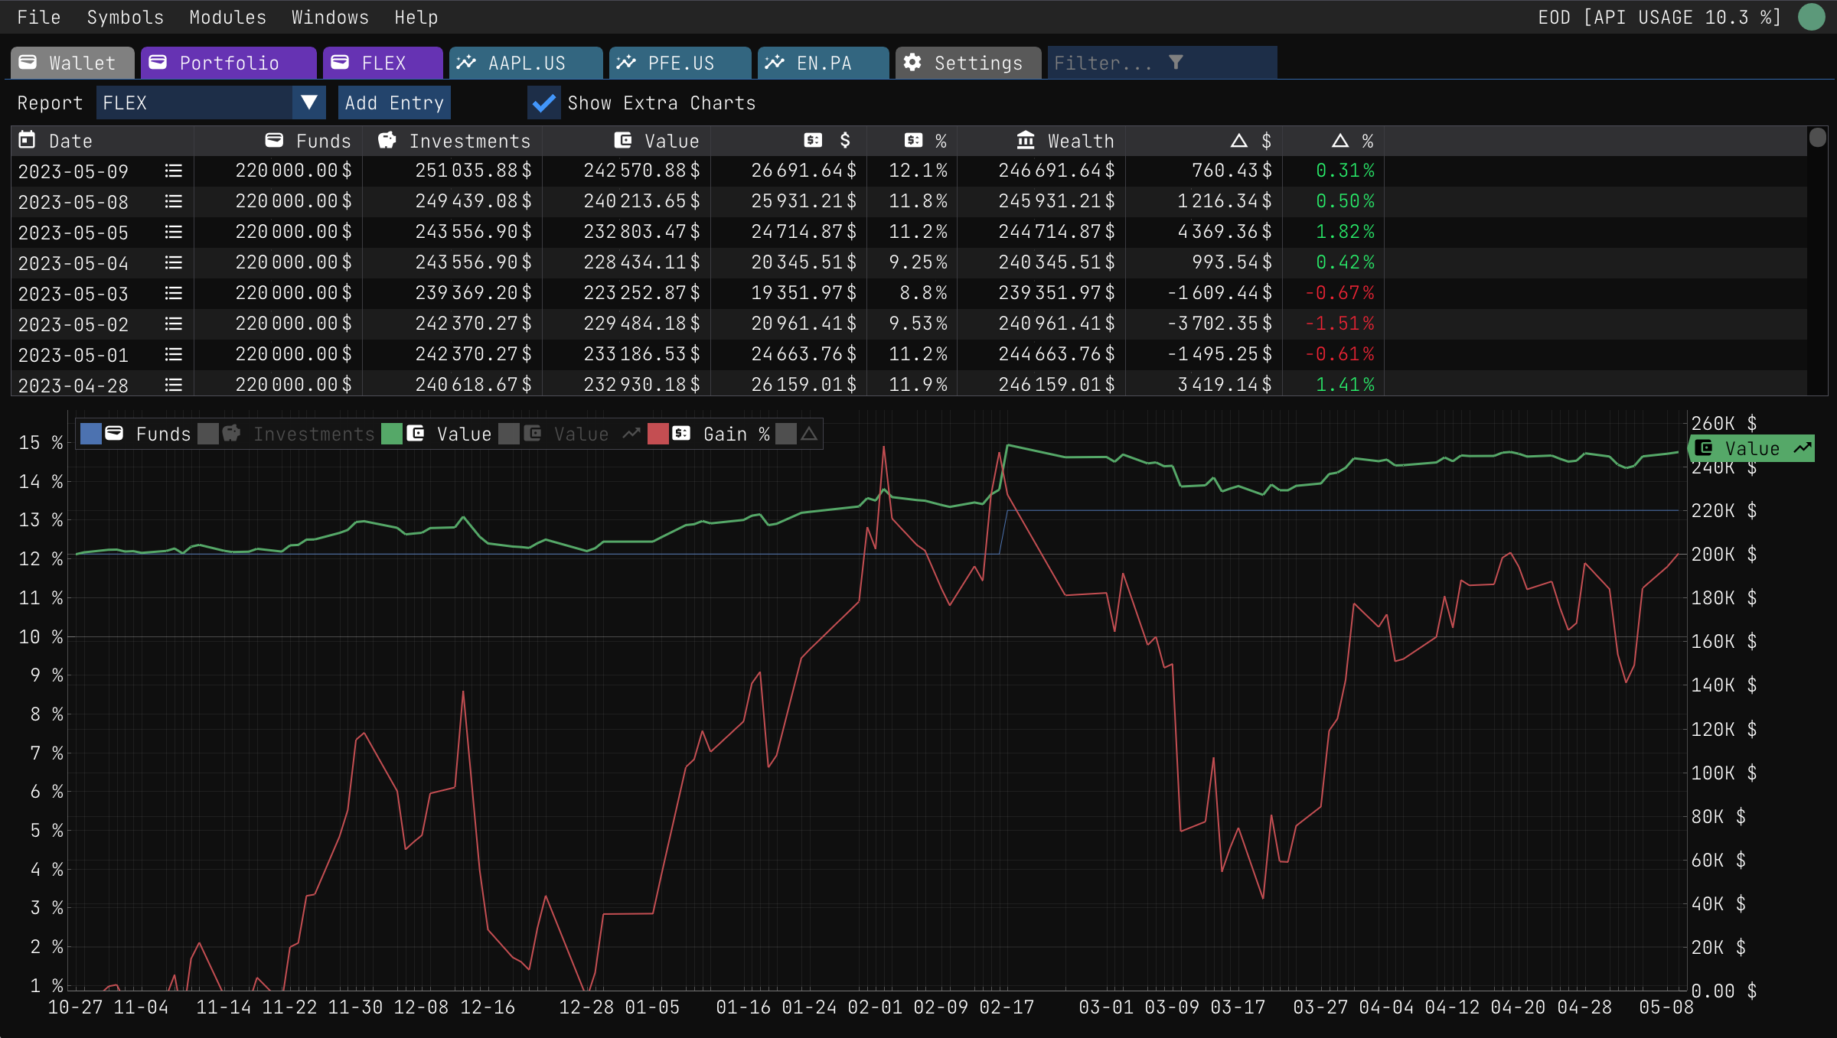The height and width of the screenshot is (1038, 1837).
Task: Open details menu for 2023-05-09 row
Action: point(174,171)
